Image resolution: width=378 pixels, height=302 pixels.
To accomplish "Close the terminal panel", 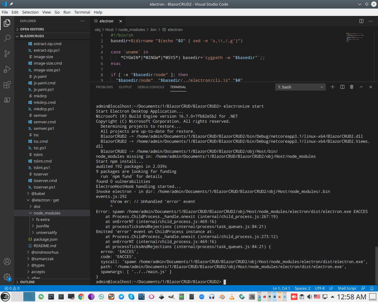I will [x=371, y=87].
